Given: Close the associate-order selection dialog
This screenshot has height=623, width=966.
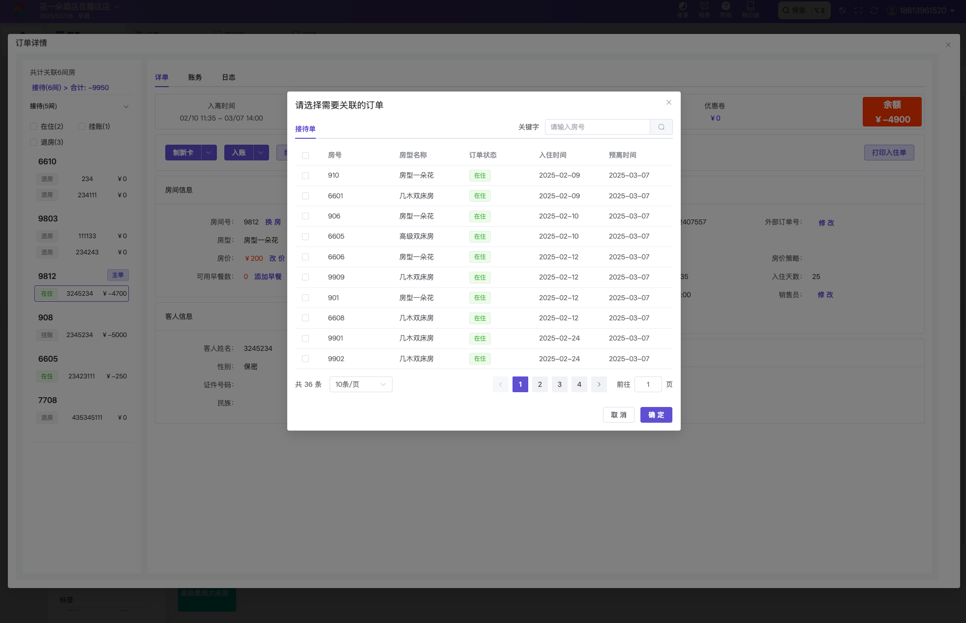Looking at the screenshot, I should coord(668,102).
